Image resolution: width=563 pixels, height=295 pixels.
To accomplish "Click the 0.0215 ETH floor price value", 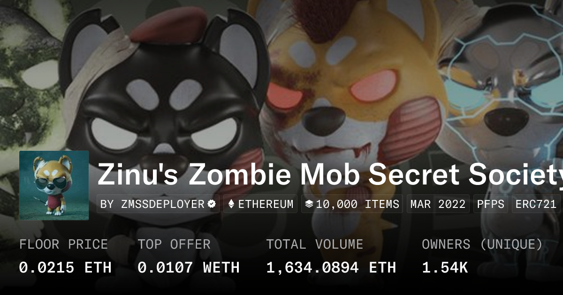I will (x=65, y=267).
